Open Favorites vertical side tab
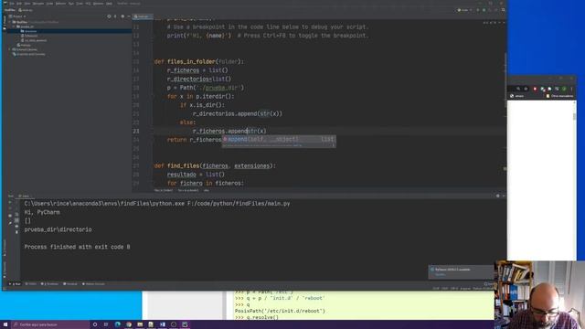The image size is (585, 329). click(x=5, y=269)
